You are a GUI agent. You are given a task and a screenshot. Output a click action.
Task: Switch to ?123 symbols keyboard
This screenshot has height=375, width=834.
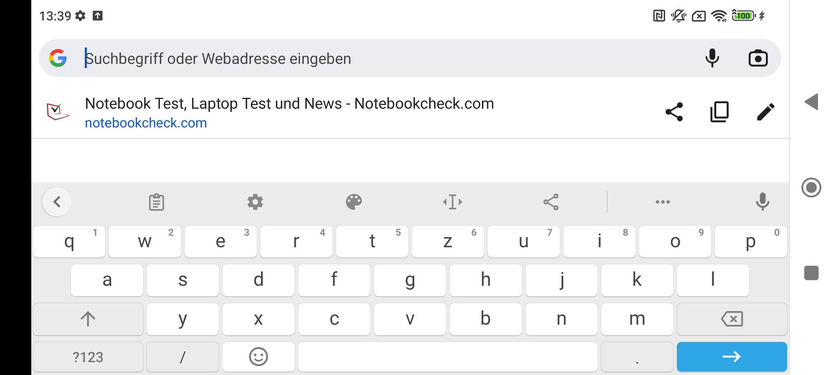(88, 357)
